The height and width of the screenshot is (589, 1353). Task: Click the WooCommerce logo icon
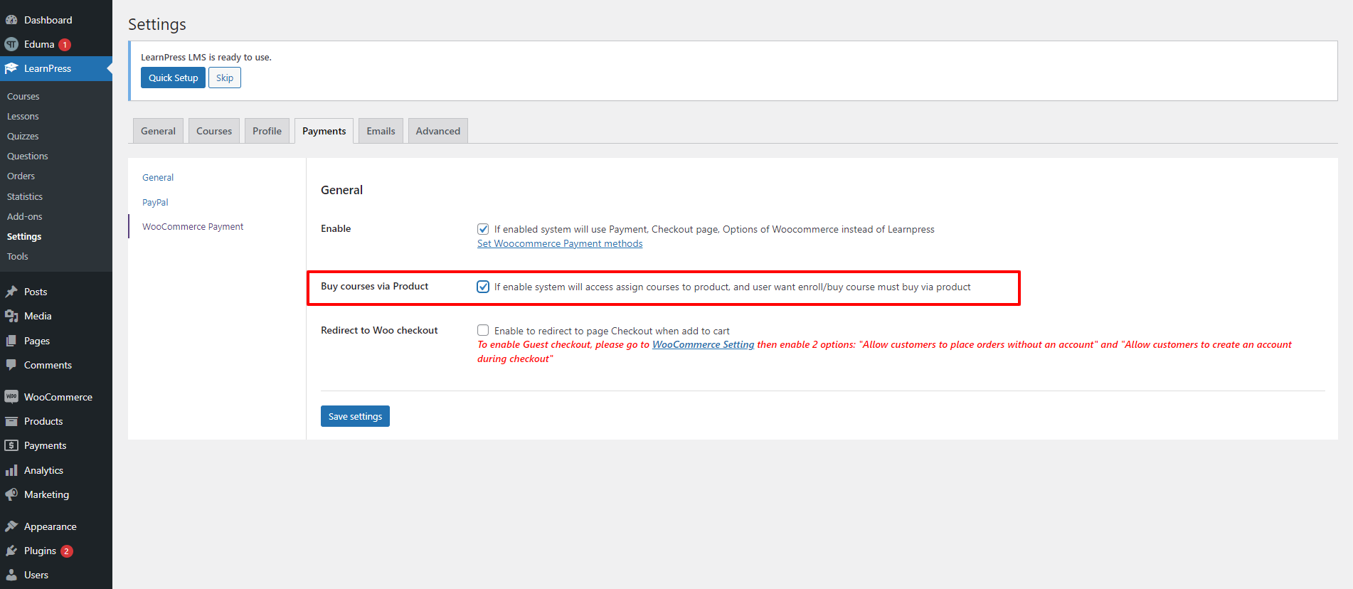(11, 397)
